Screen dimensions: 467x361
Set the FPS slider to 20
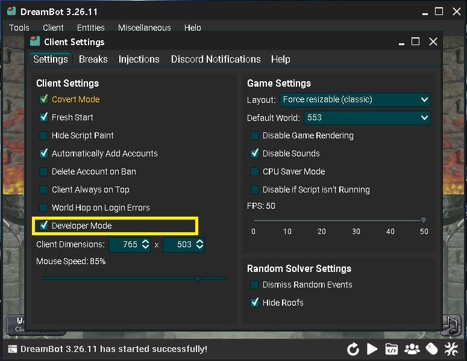[322, 220]
